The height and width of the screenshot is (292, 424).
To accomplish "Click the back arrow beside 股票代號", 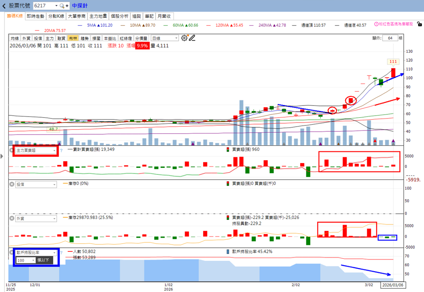I will (x=4, y=6).
